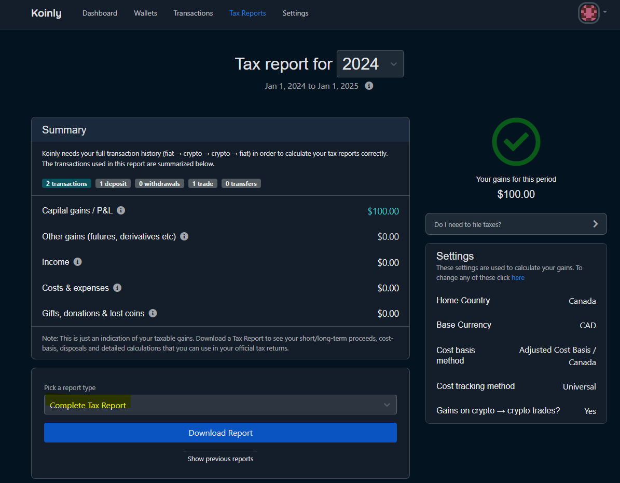Image resolution: width=620 pixels, height=483 pixels.
Task: Click the crypto trades gains value Yes
Action: coord(590,411)
